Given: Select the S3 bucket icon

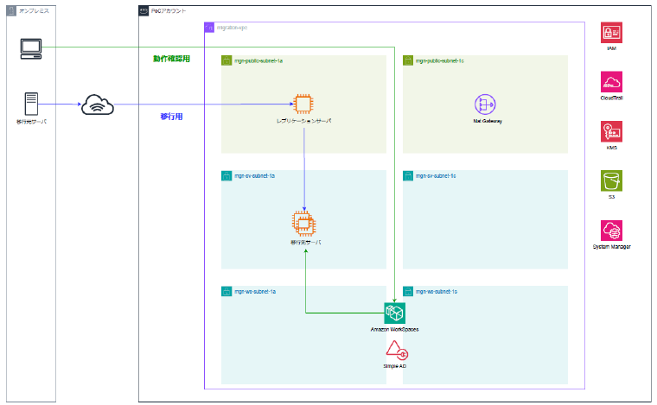Looking at the screenshot, I should click(x=611, y=180).
